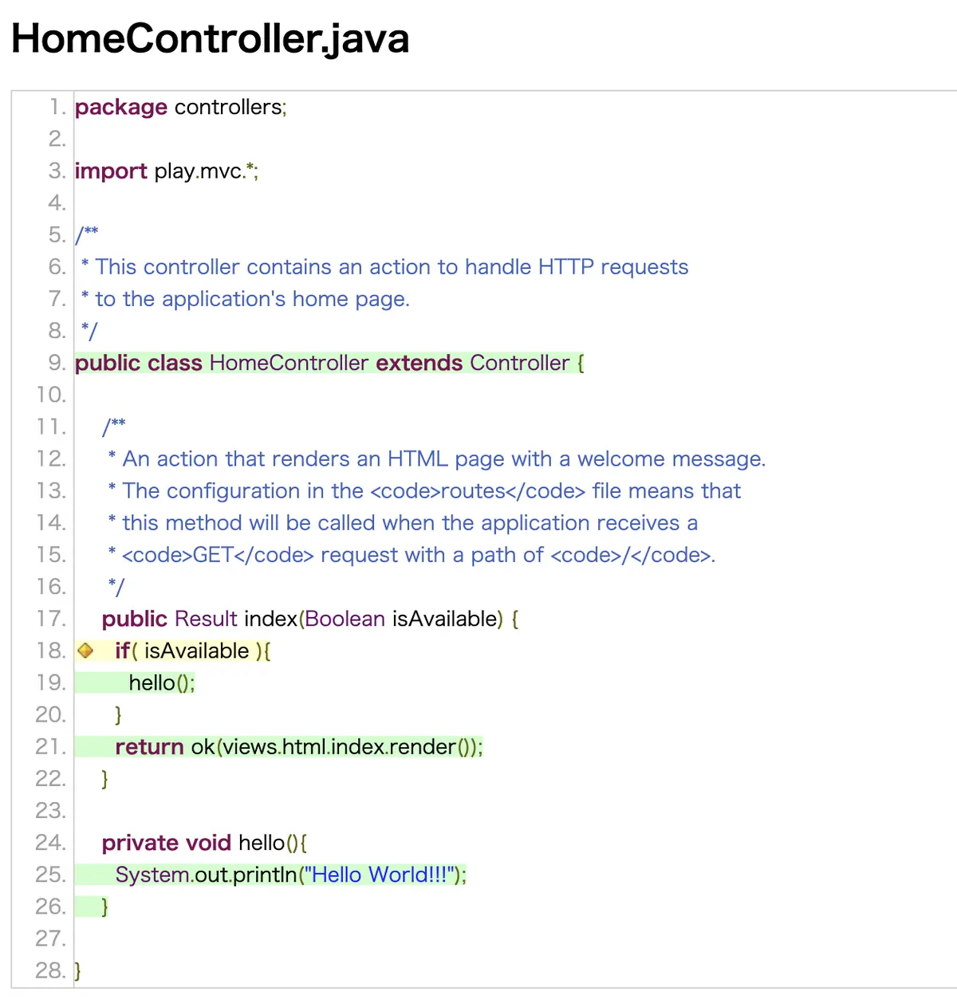
Task: Click the yellow branch coverage diamond icon
Action: 85,651
